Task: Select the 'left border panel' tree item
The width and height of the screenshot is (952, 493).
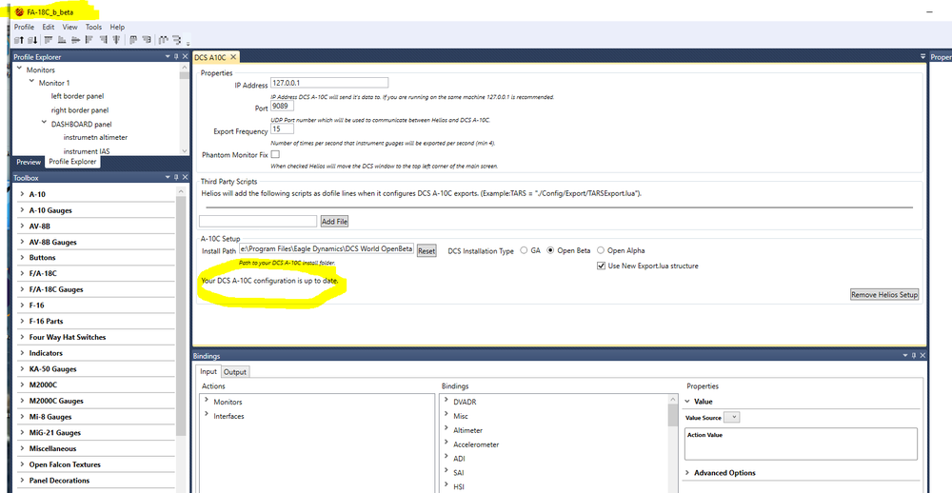Action: 77,96
